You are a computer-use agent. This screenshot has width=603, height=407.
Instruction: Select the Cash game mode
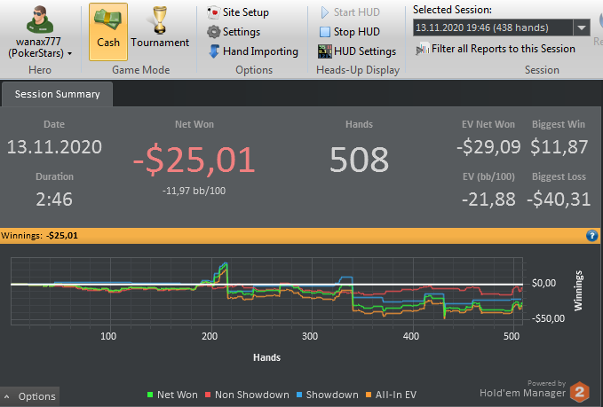pyautogui.click(x=108, y=32)
